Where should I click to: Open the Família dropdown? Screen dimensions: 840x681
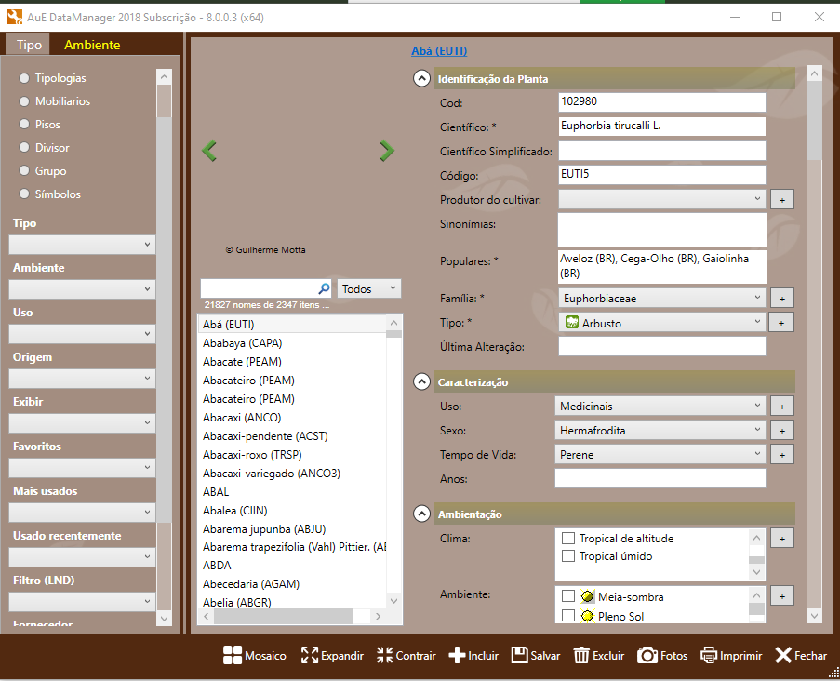pyautogui.click(x=662, y=299)
